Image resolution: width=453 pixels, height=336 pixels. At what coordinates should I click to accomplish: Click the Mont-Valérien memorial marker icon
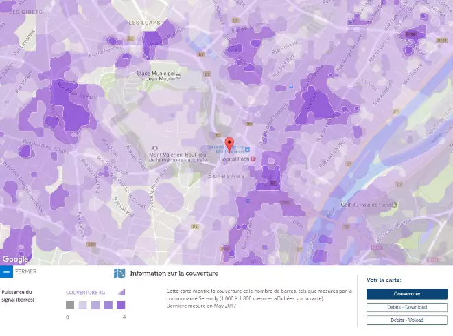(x=154, y=147)
